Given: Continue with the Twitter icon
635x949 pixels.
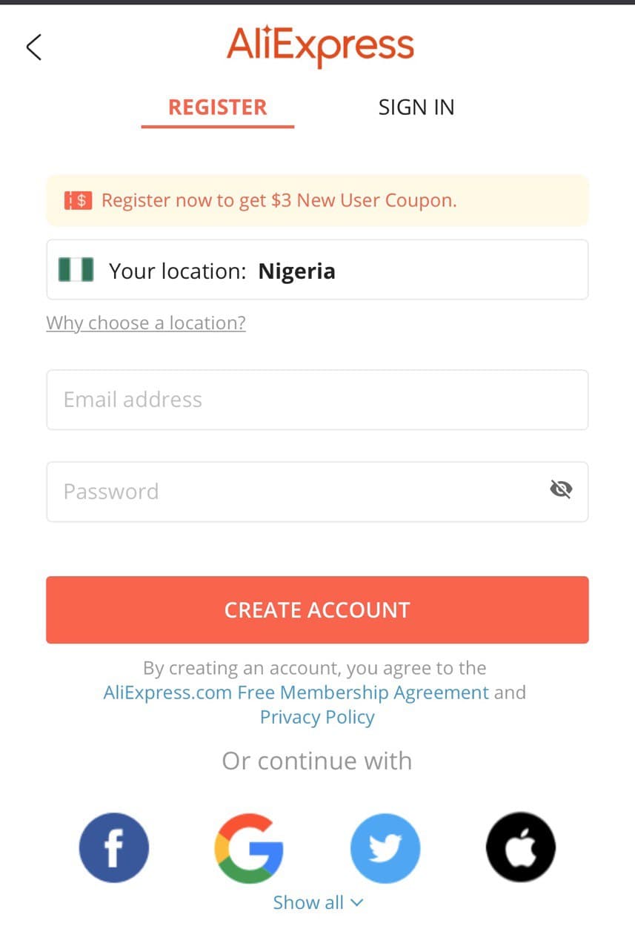Looking at the screenshot, I should (385, 848).
